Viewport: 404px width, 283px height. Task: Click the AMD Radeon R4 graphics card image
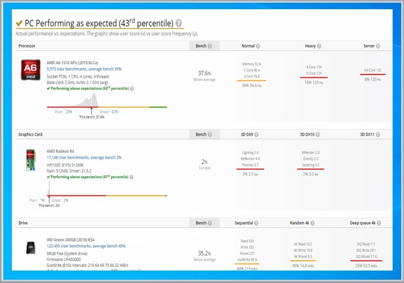point(30,160)
